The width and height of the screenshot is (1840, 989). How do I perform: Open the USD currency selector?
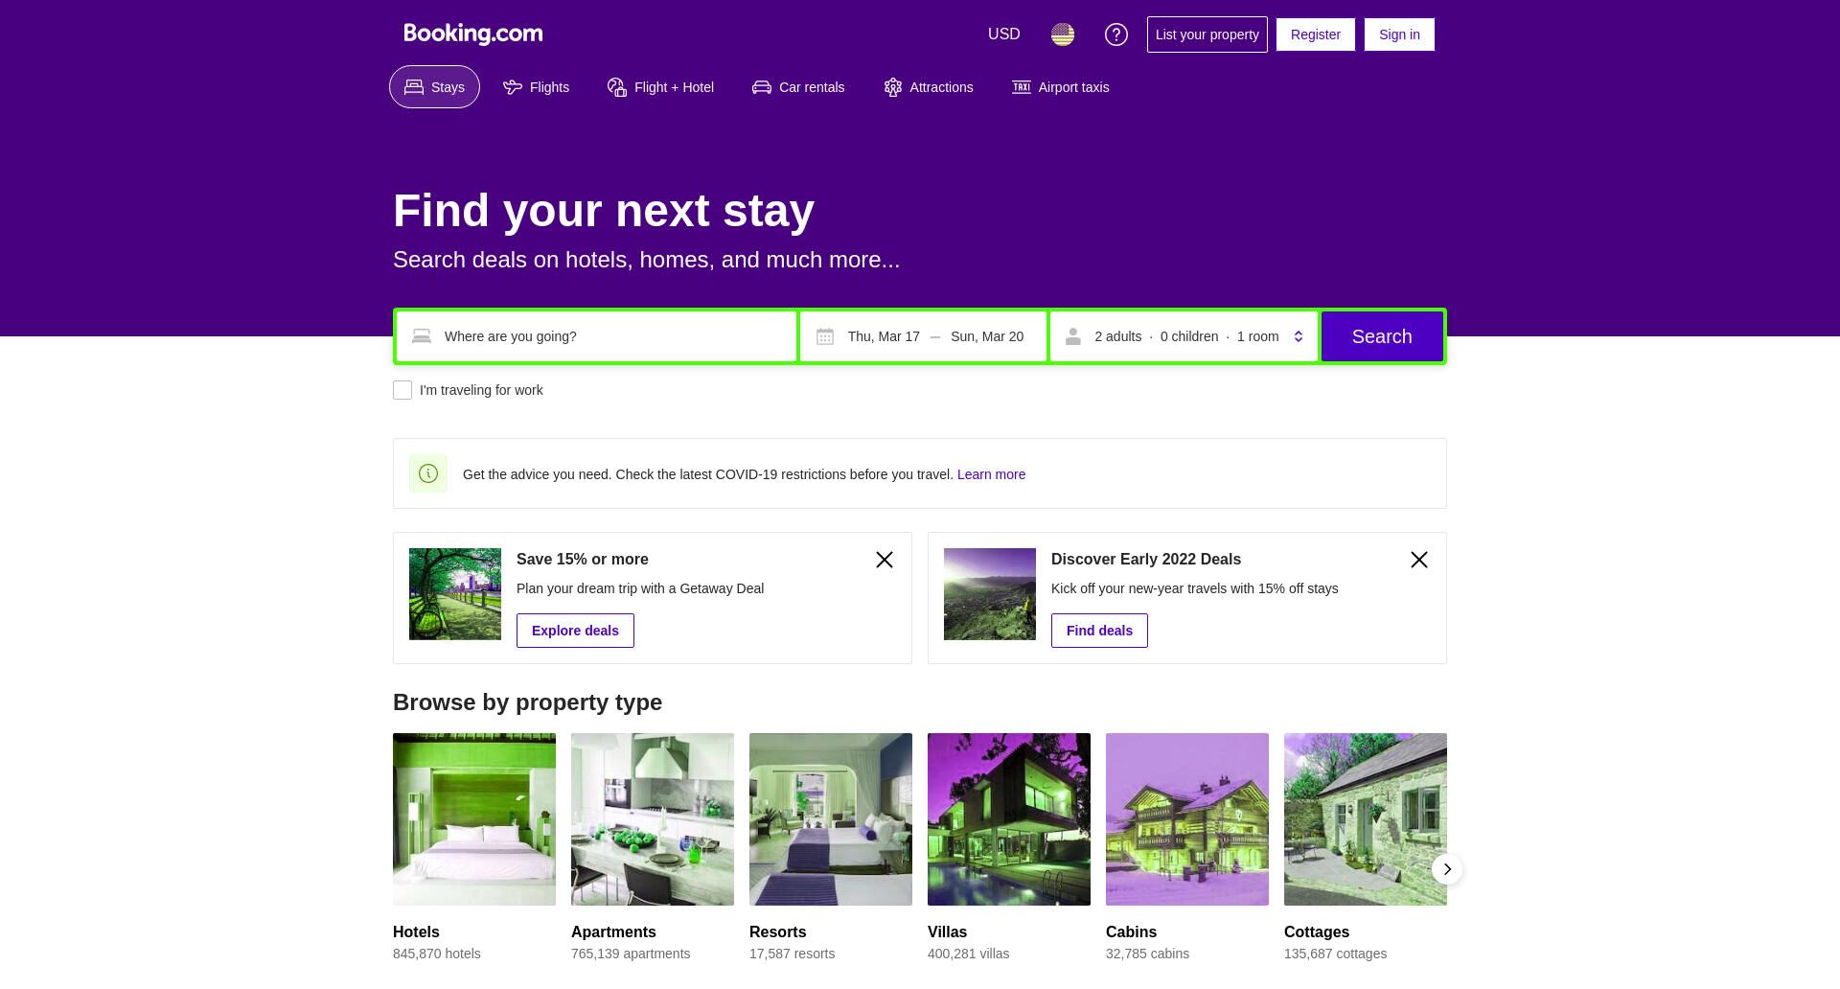(x=1004, y=34)
